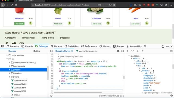Image resolution: width=174 pixels, height=98 pixels.
Task: Add Carrots to cart
Action: 135,24
